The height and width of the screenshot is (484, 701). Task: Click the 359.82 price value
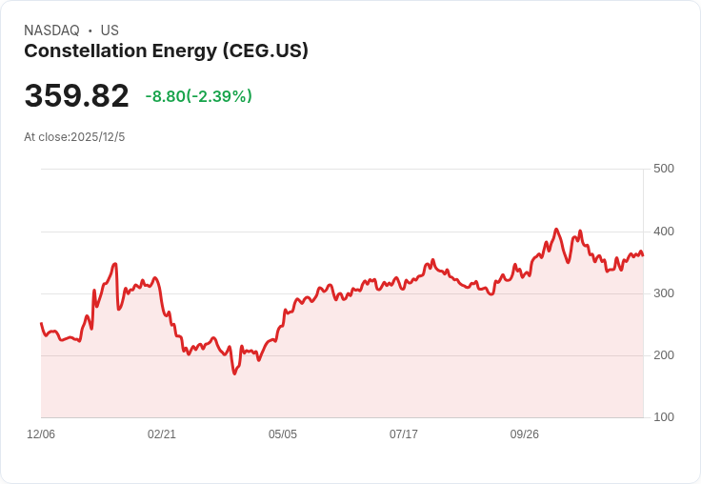point(76,96)
